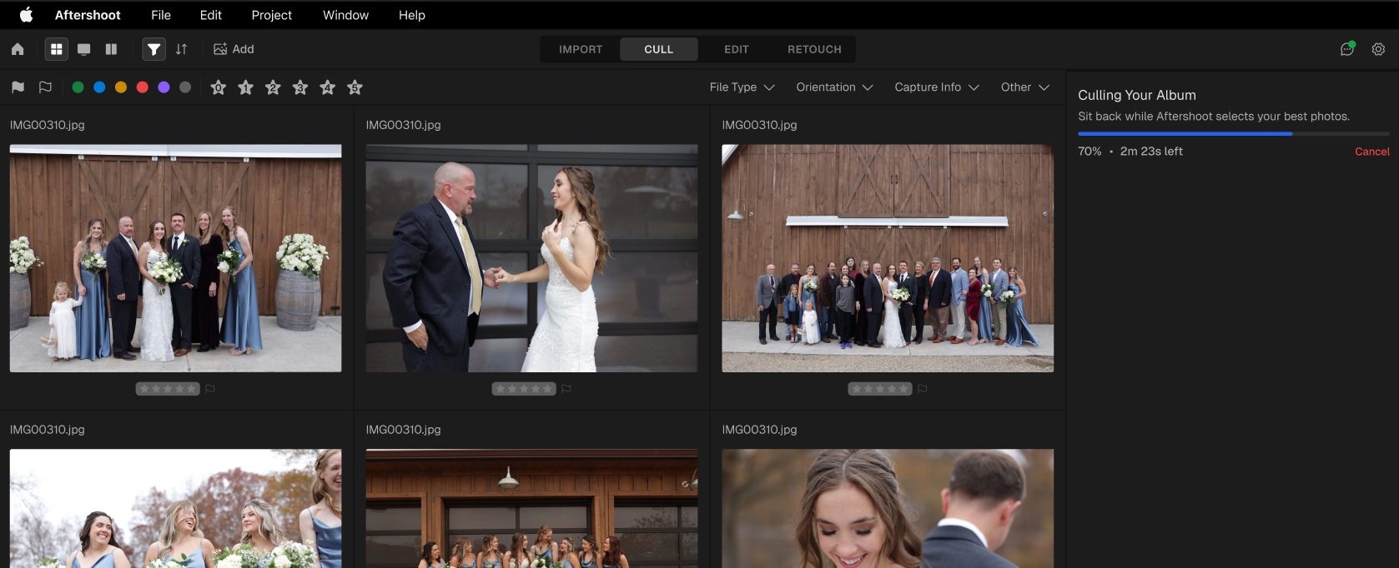Click the "70%" progress text

click(1090, 152)
